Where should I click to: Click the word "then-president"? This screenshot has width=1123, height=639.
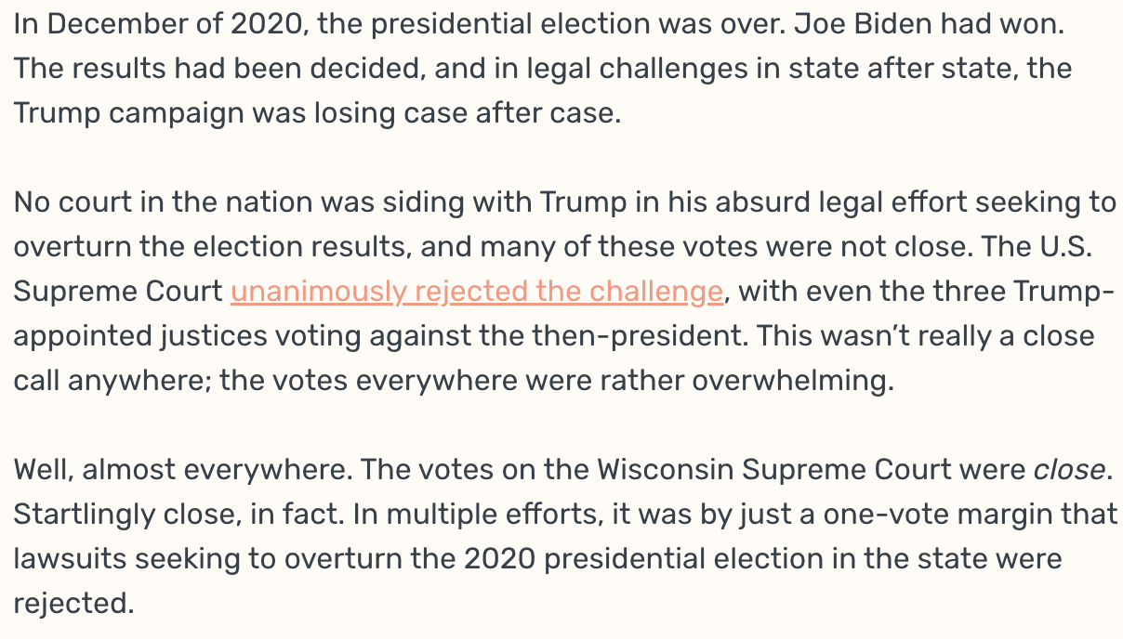click(640, 337)
